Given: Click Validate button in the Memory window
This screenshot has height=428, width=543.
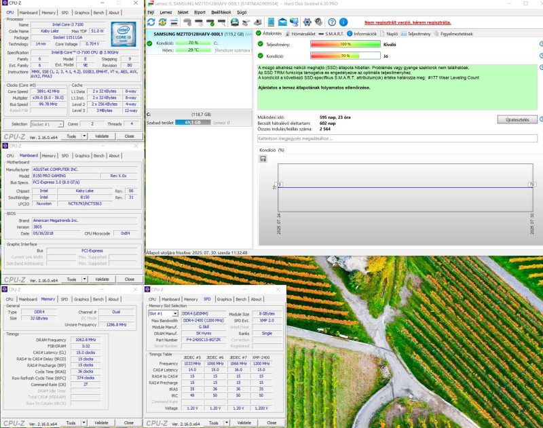Looking at the screenshot, I should (x=101, y=423).
